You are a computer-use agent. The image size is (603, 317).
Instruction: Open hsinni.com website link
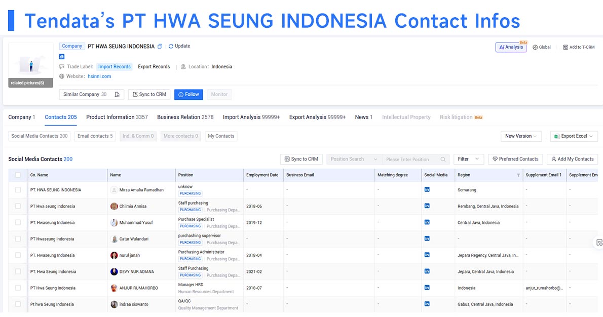(x=99, y=76)
